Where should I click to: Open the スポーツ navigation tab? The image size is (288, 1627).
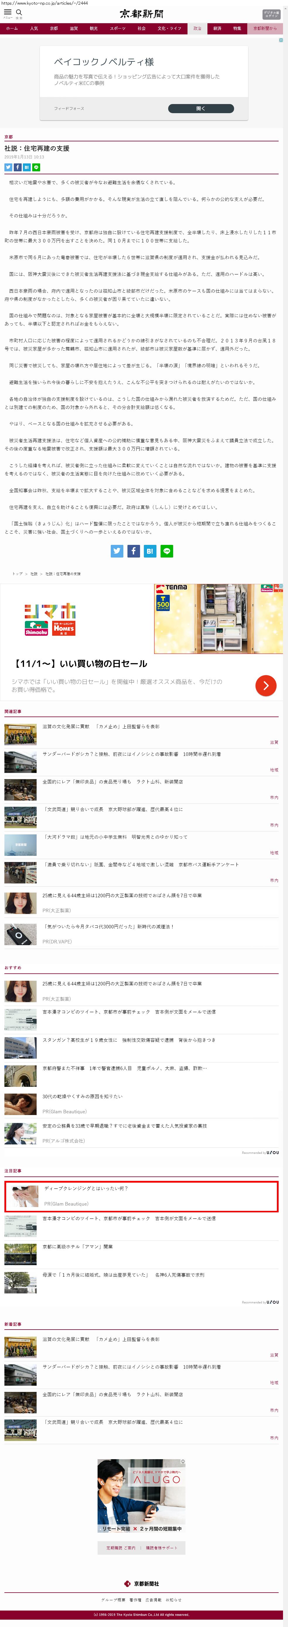tap(117, 29)
